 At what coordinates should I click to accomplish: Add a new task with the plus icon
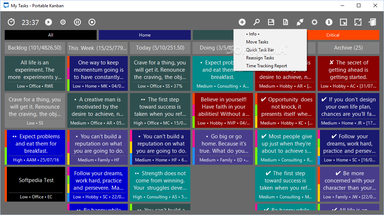242,22
